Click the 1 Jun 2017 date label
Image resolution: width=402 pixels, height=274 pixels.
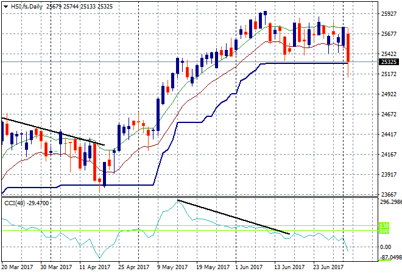(x=249, y=267)
